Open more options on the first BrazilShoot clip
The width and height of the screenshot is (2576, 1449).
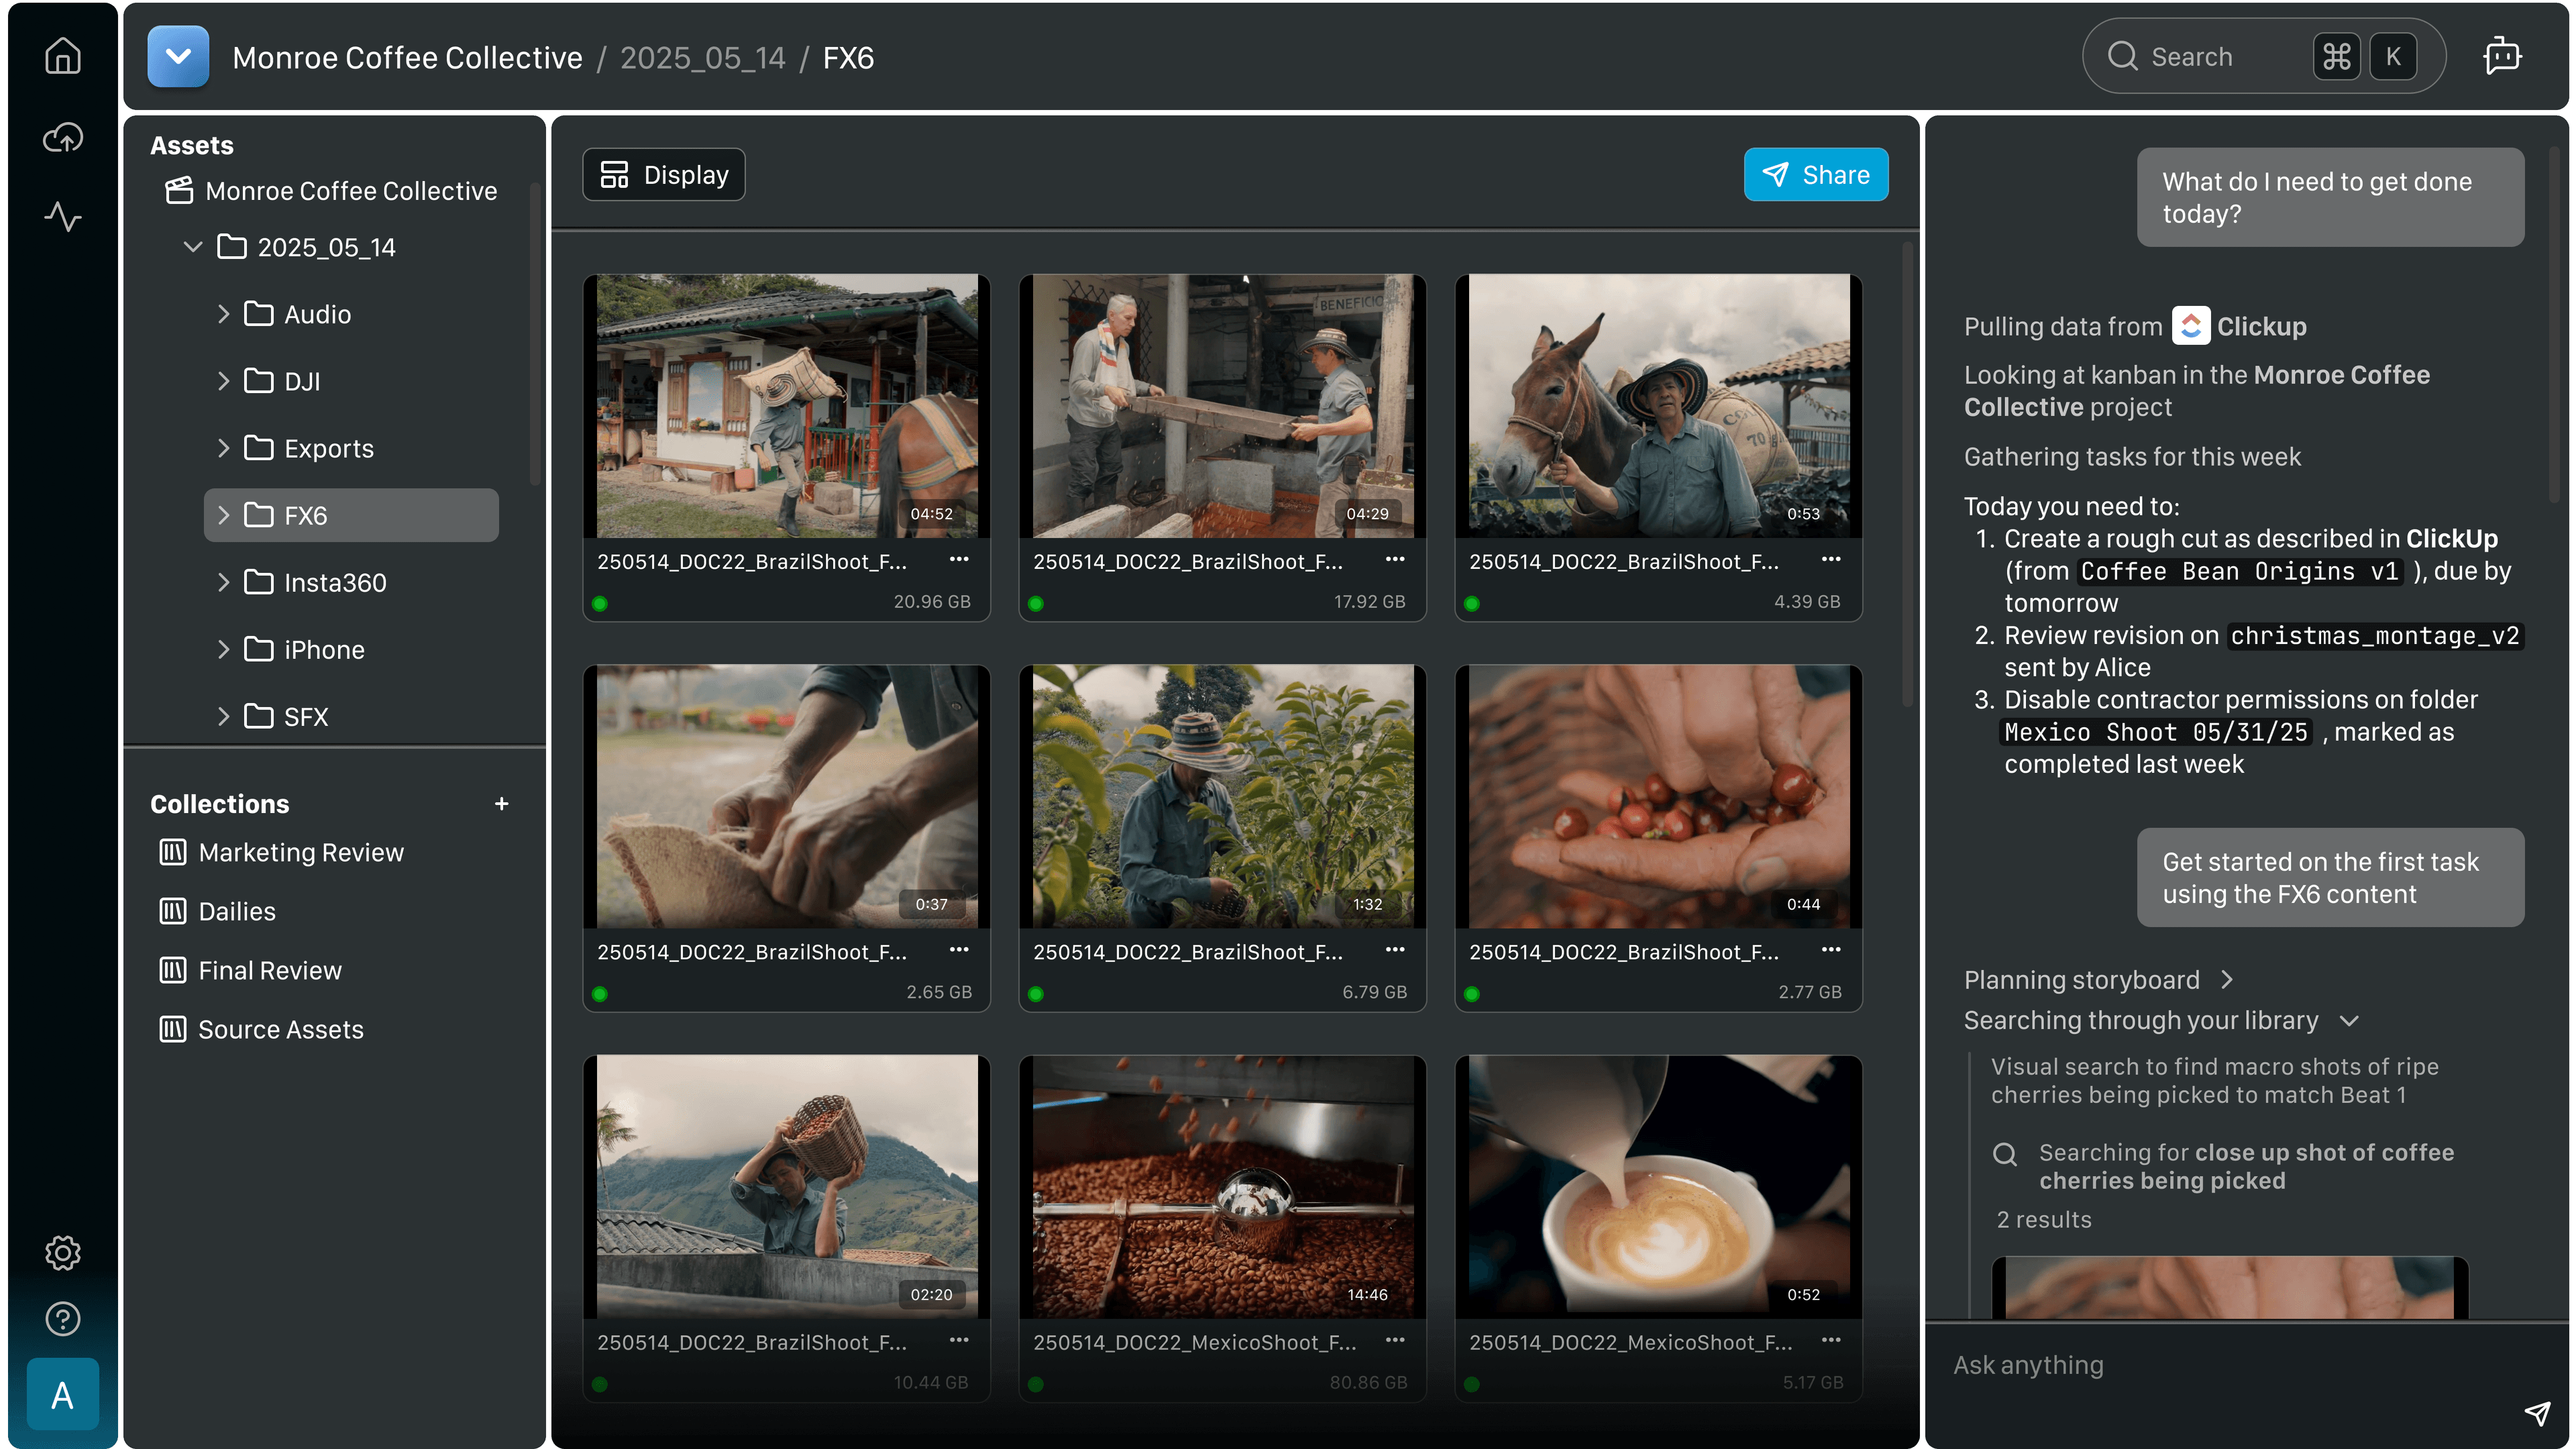958,559
